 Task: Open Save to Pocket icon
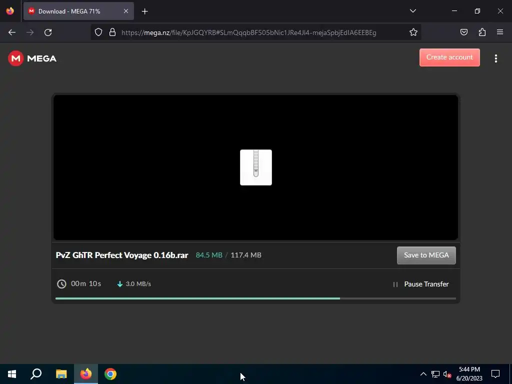click(x=463, y=32)
